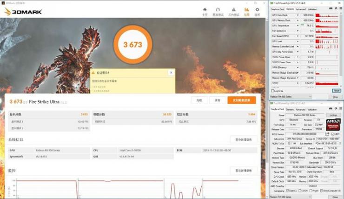Click the warning triangle icon in the popup
The width and height of the screenshot is (344, 199).
[x=93, y=73]
